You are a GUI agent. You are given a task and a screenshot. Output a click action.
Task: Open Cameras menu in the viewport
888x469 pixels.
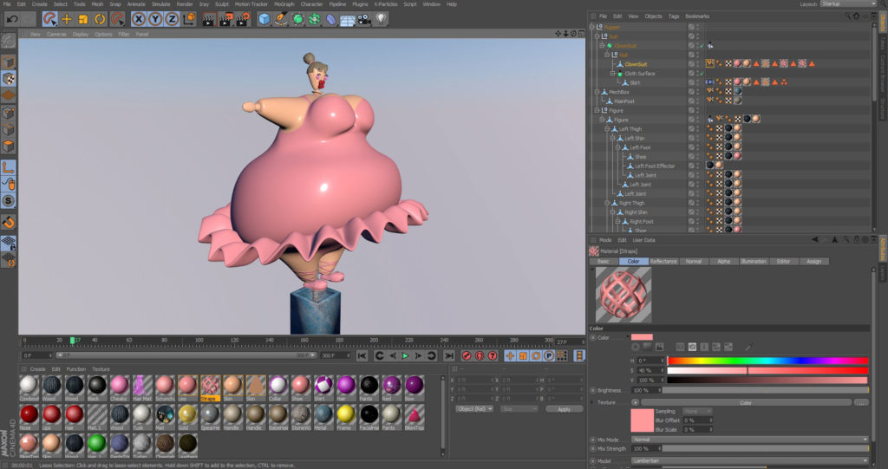click(56, 34)
